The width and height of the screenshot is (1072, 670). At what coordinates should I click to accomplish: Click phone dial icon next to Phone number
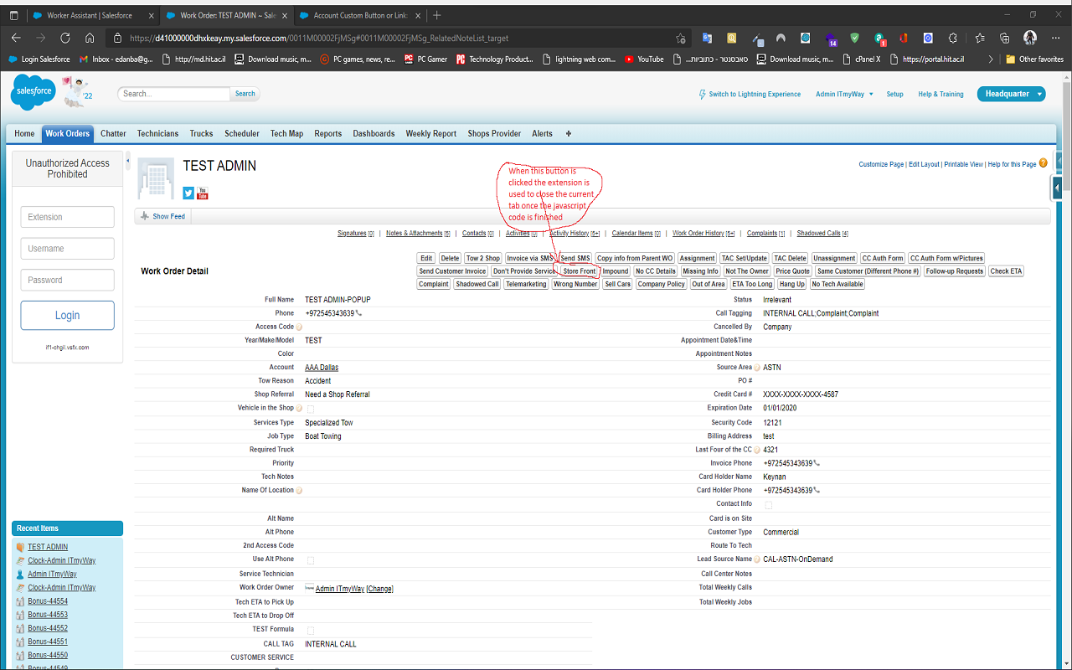click(358, 313)
